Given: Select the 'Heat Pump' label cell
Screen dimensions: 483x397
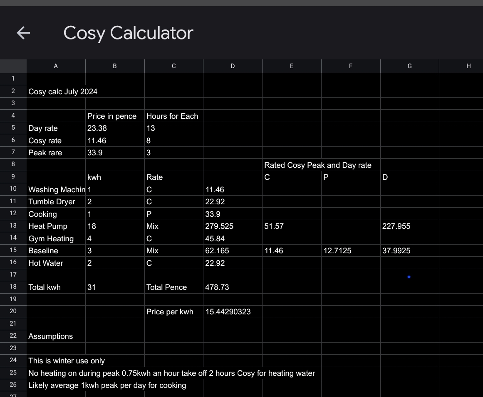Looking at the screenshot, I should (56, 226).
